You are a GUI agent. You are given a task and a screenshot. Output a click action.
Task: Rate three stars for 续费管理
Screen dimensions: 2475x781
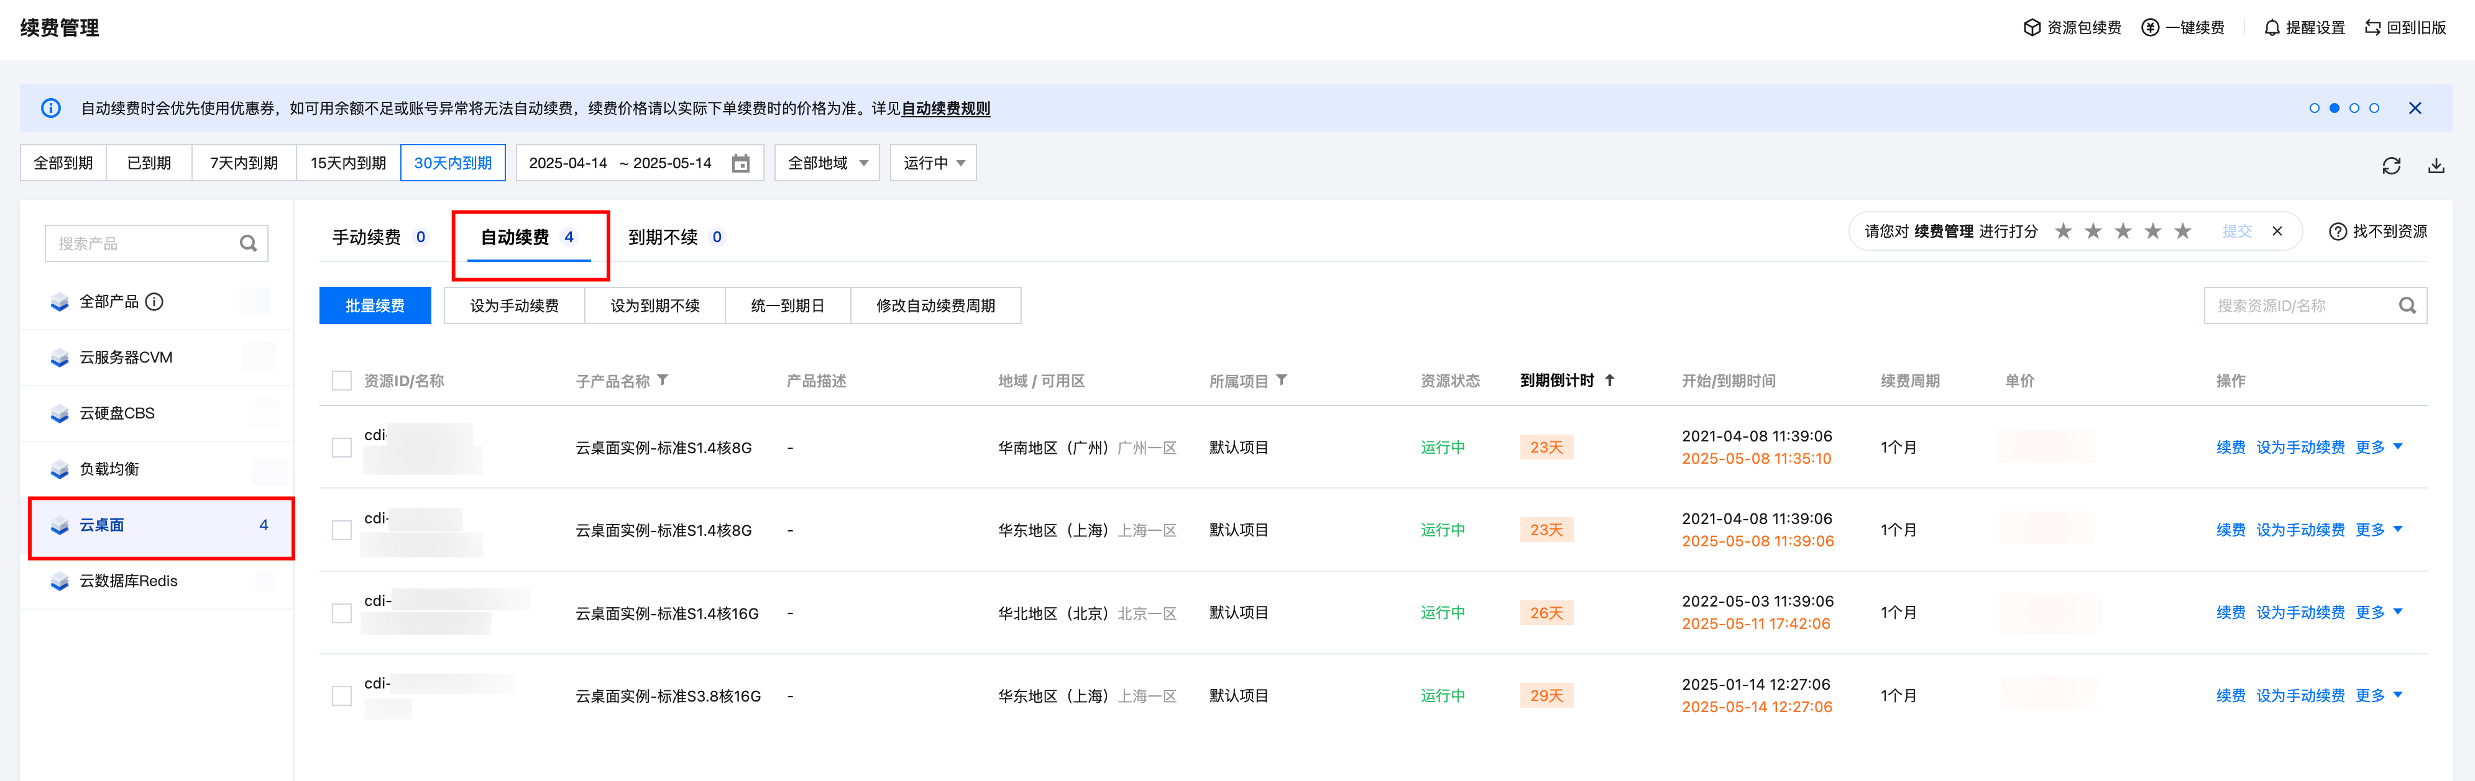pos(2123,231)
